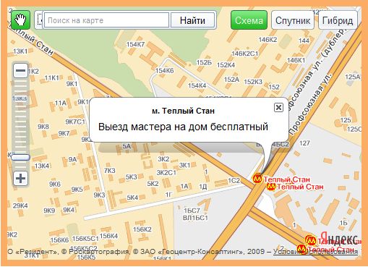Click house label 9К4
Screen dimensions: 368x267
tap(69, 210)
